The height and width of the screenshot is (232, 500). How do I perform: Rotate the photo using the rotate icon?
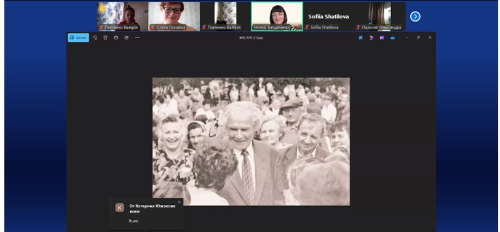[95, 38]
